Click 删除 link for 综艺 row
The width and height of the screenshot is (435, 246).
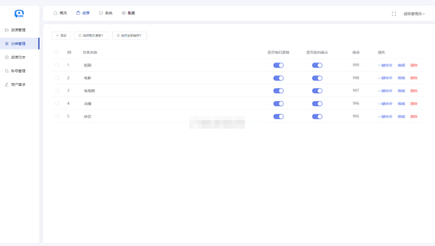coord(414,116)
